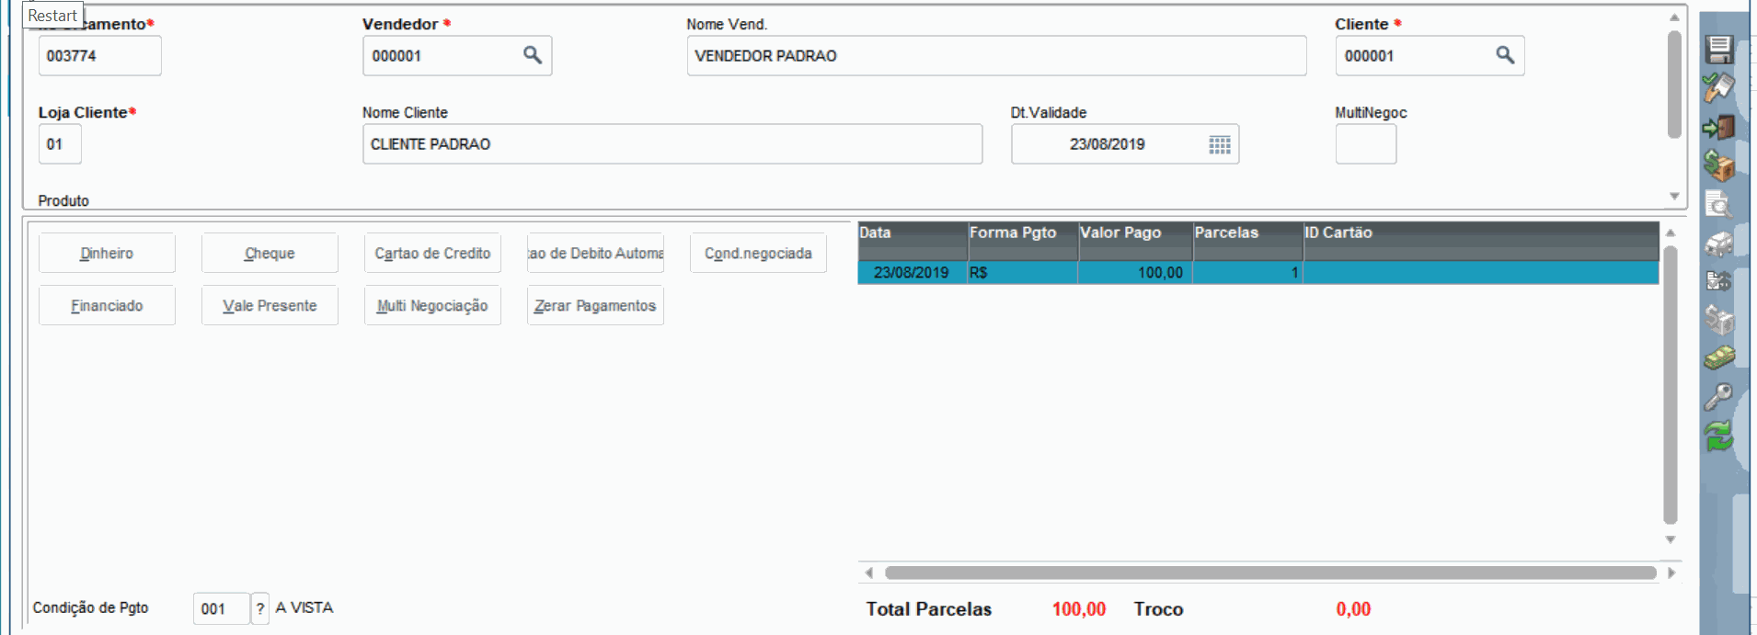Viewport: 1757px width, 635px height.
Task: Click the grayed delivery van icon
Action: (1718, 244)
